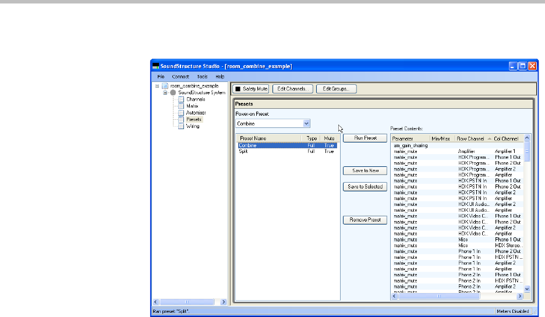The width and height of the screenshot is (545, 317).
Task: Collapse the SoundStructure System tree node
Action: [x=165, y=92]
